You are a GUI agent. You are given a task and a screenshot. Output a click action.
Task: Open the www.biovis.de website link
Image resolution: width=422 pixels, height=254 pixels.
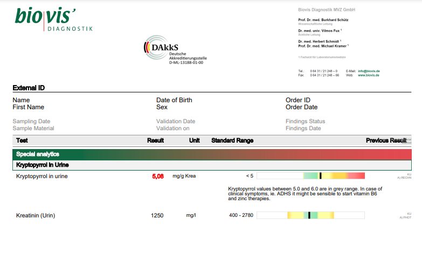pos(370,75)
